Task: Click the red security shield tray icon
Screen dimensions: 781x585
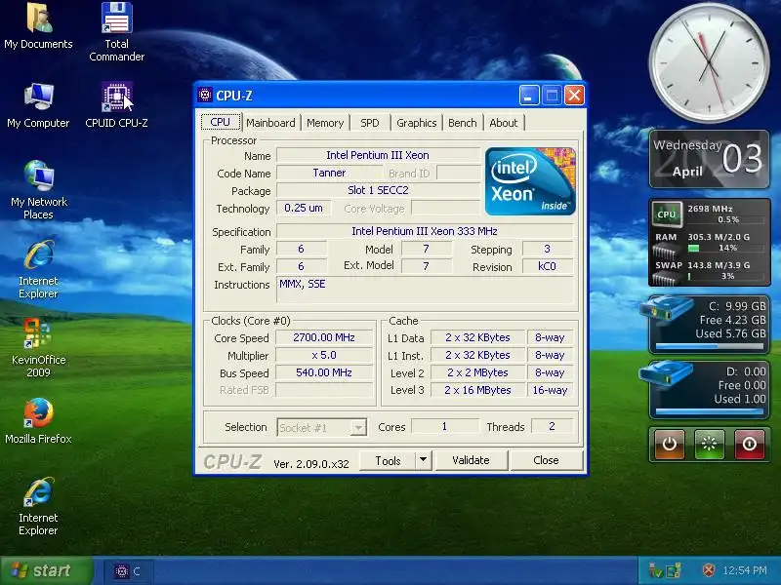Action: click(709, 570)
